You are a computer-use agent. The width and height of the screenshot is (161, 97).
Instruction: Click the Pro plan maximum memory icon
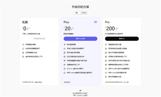(106, 56)
